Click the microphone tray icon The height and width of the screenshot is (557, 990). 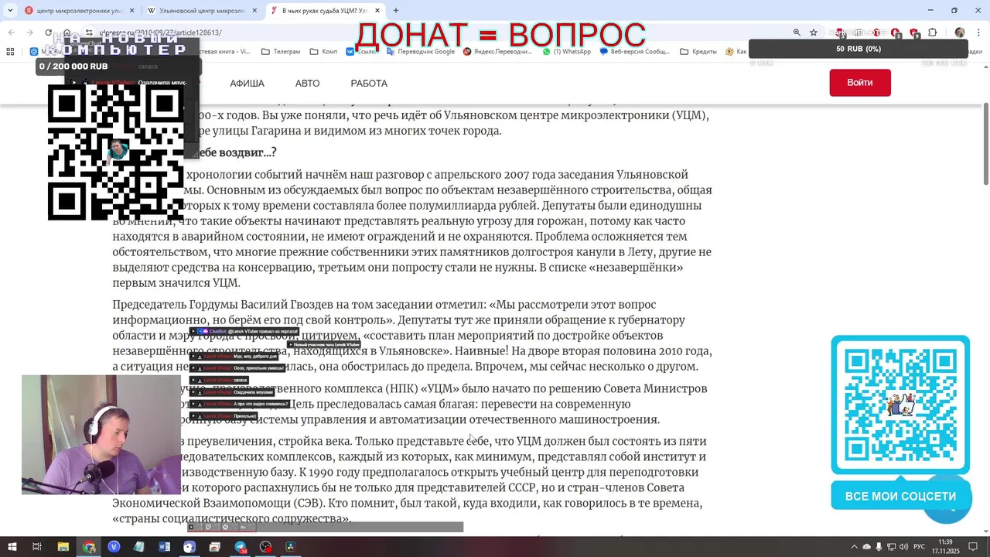click(879, 547)
